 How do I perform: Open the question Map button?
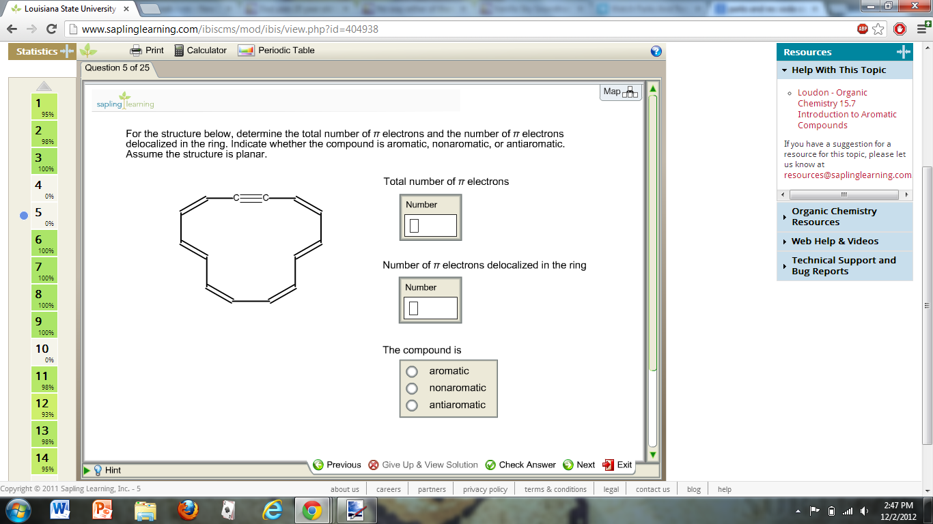620,91
